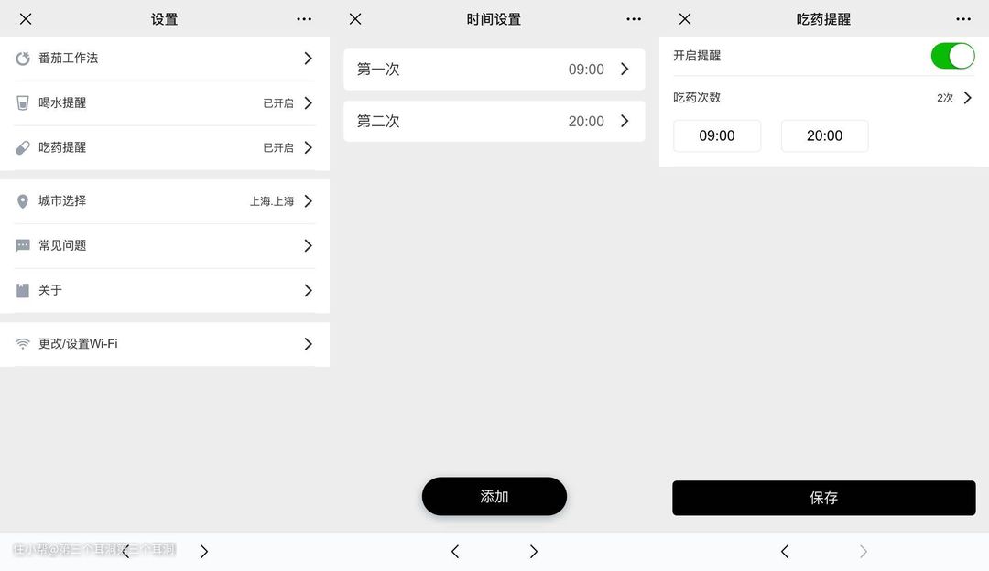
Task: Click the location pin icon beside 城市选择
Action: [x=23, y=201]
